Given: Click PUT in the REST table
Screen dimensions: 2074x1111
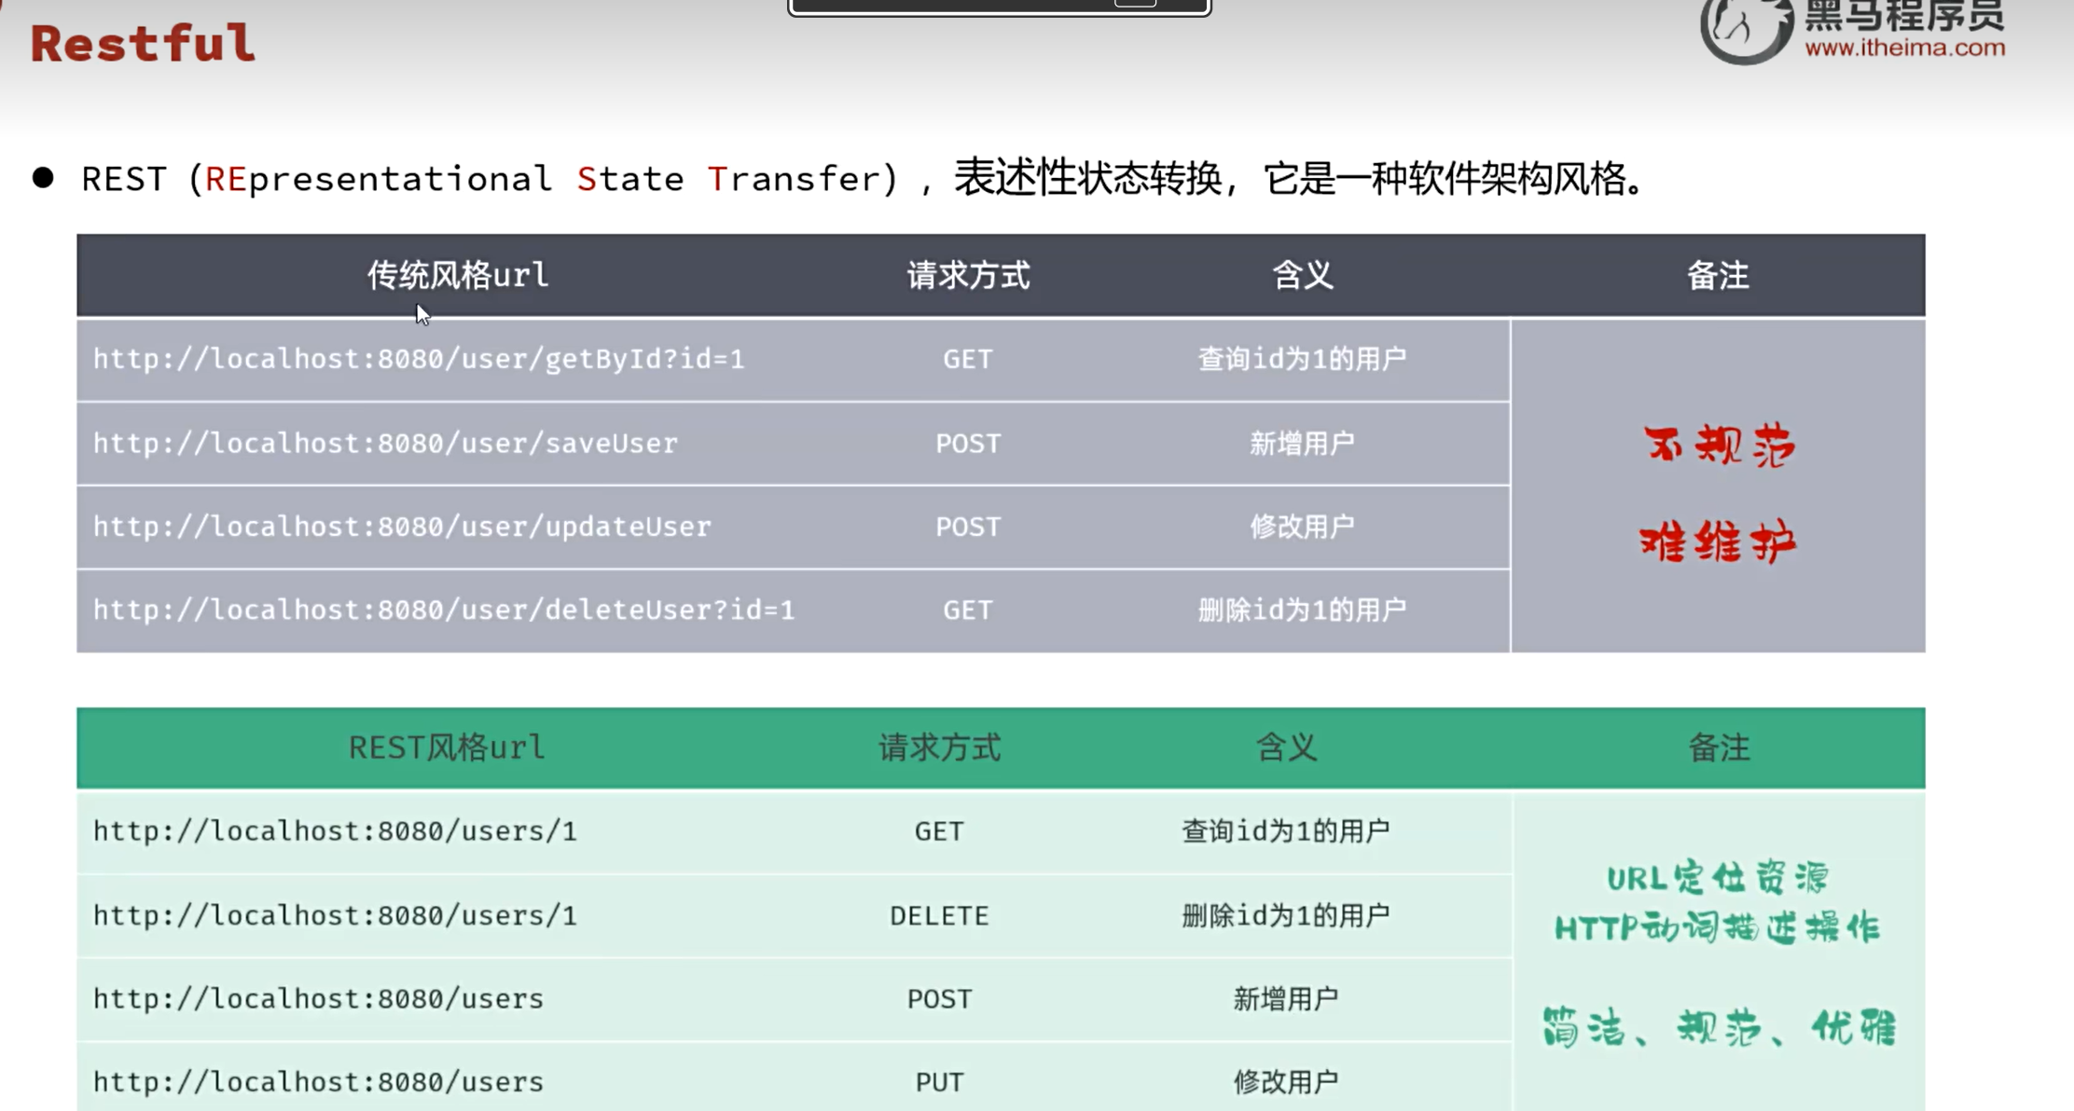Looking at the screenshot, I should tap(939, 1082).
